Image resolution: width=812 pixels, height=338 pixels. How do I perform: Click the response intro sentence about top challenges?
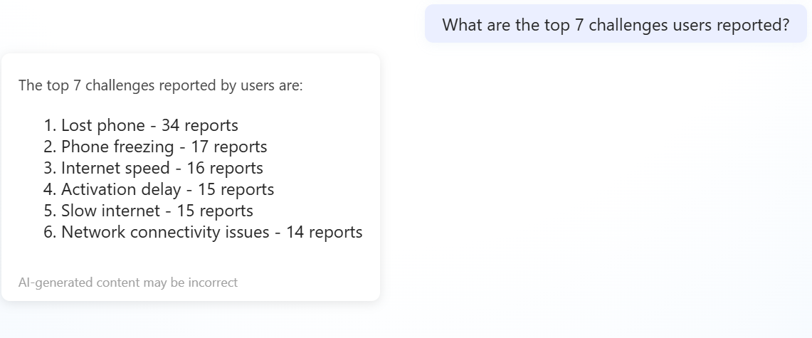pyautogui.click(x=160, y=85)
